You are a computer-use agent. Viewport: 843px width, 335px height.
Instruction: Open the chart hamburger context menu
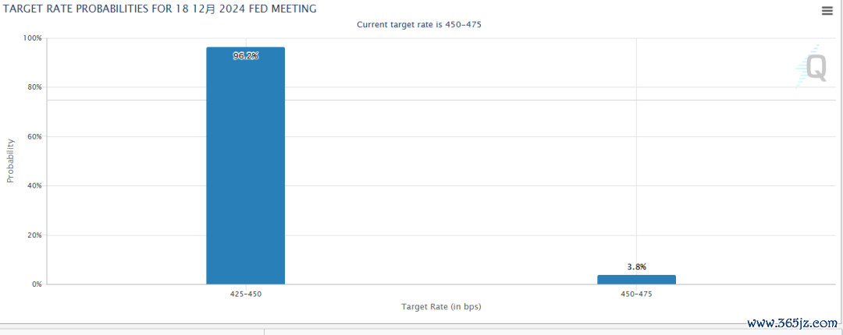tap(827, 11)
